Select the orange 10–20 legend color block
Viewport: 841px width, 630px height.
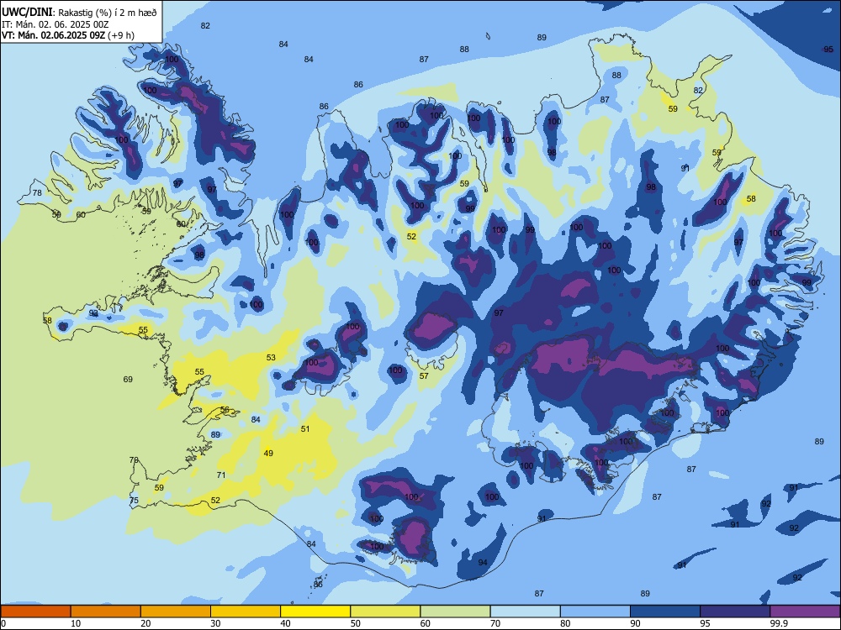click(x=106, y=612)
